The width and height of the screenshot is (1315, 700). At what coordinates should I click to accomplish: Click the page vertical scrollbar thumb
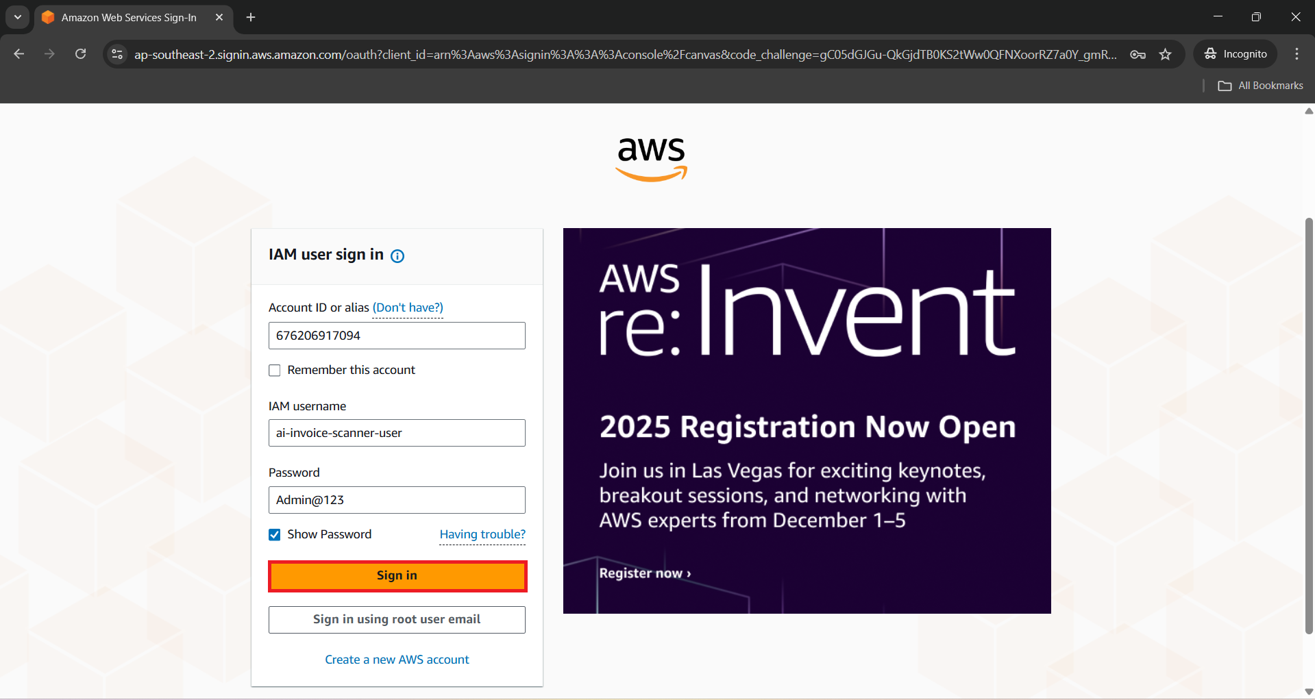pyautogui.click(x=1309, y=425)
